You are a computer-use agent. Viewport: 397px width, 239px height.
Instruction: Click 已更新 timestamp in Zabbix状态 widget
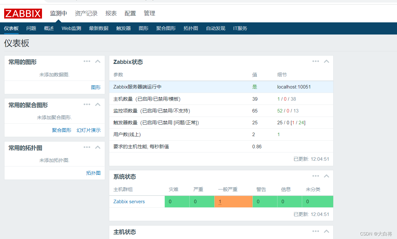pos(311,159)
